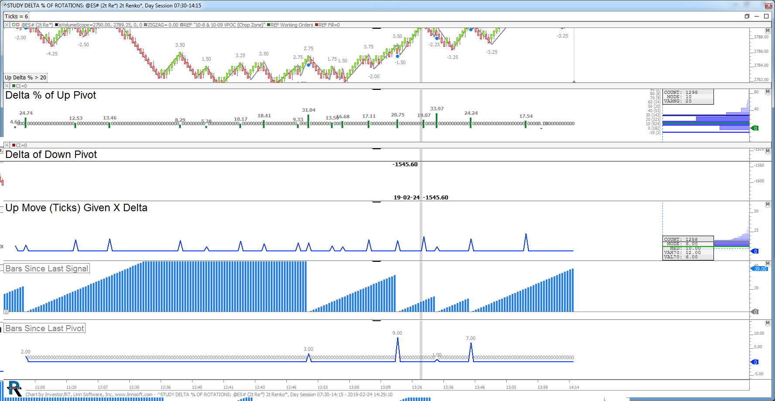Click the blue 0 marker on Up Move scale
Image resolution: width=775 pixels, height=401 pixels.
tap(755, 251)
